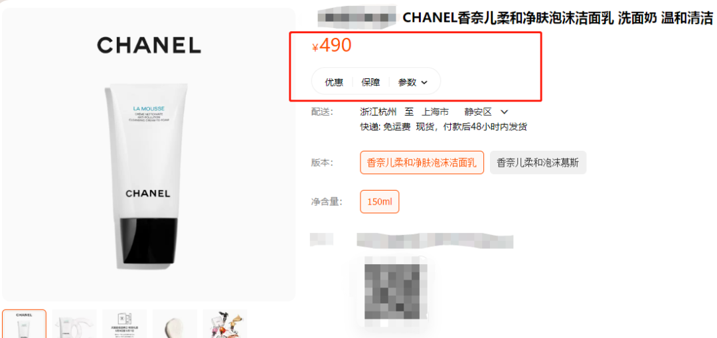Select the first thumbnail with the CHANEL tube
This screenshot has height=338, width=717.
pyautogui.click(x=25, y=324)
